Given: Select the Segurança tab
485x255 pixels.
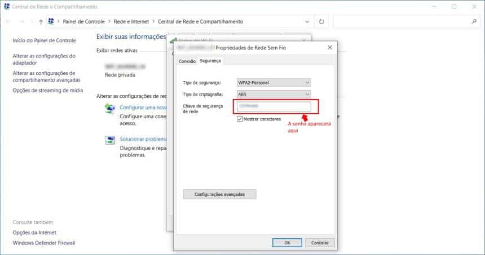Looking at the screenshot, I should click(210, 60).
